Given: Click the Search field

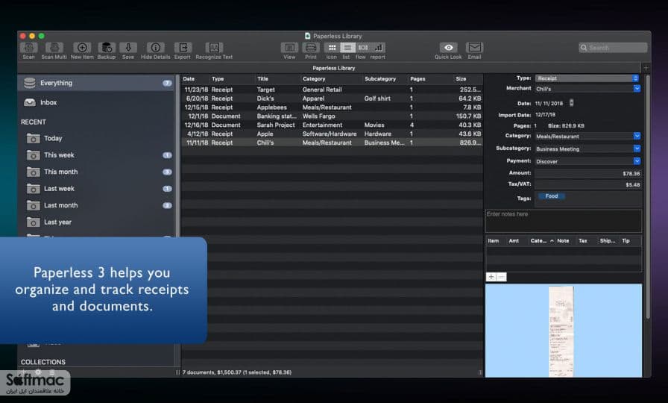Looking at the screenshot, I should click(x=613, y=48).
